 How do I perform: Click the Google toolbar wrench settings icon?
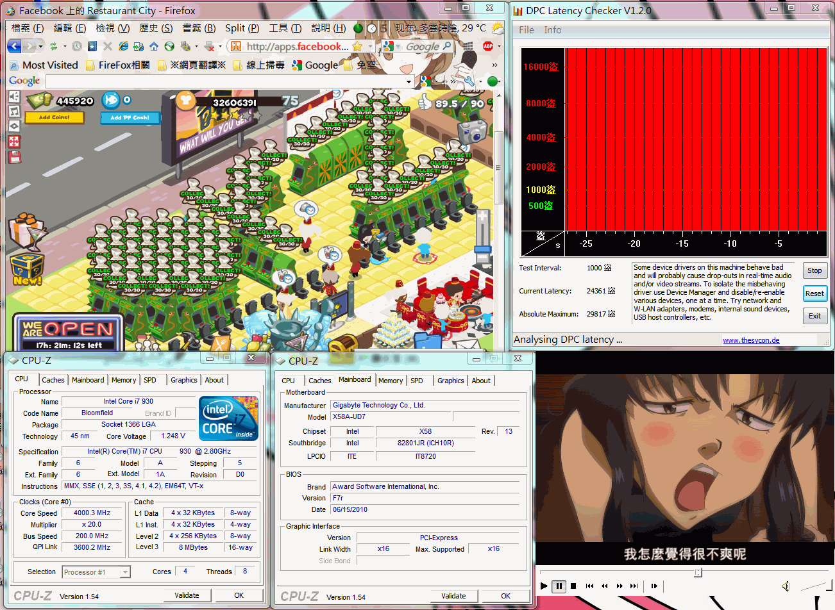tap(469, 81)
